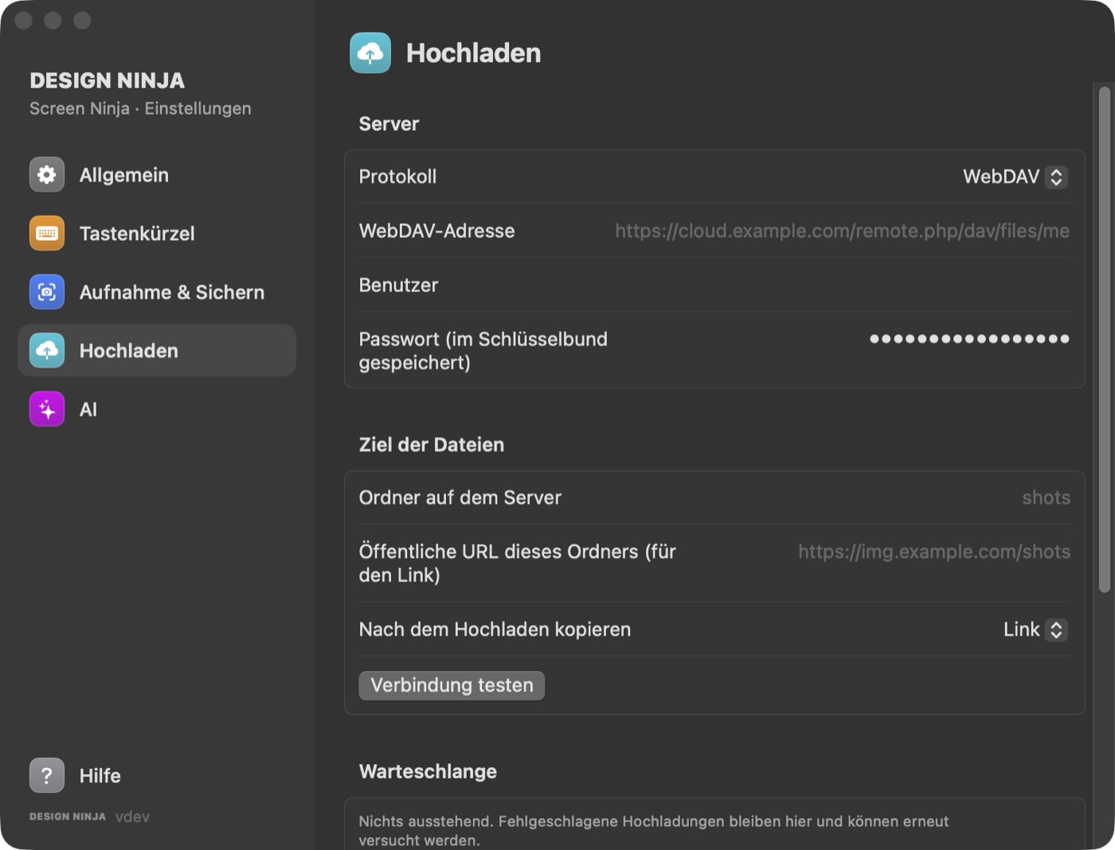1115x850 pixels.
Task: Click the Allgemein gear icon
Action: 47,174
